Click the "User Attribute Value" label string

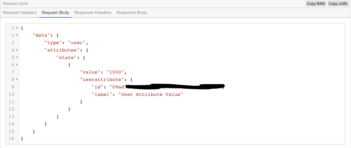151,94
